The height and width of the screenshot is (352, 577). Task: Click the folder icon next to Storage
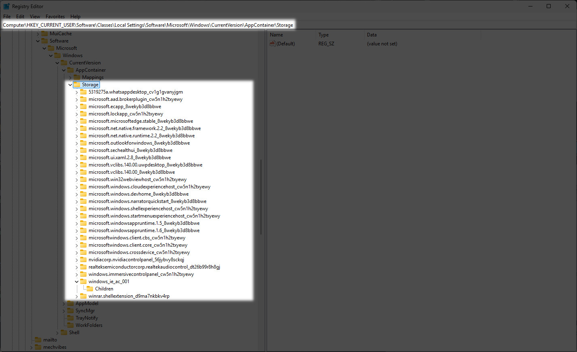(77, 85)
